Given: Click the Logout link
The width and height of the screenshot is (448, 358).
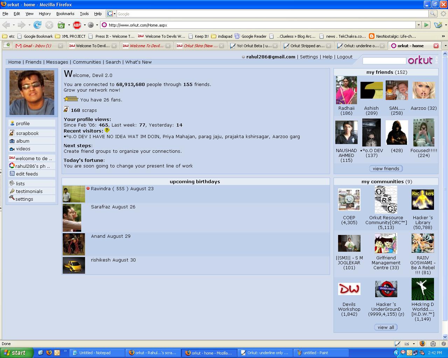Looking at the screenshot, I should [x=345, y=57].
